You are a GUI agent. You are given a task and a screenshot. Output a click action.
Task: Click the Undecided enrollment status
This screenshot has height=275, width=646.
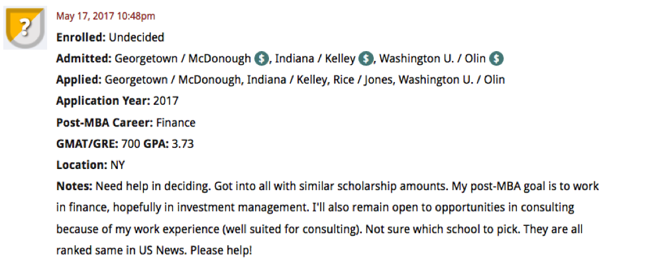click(136, 38)
